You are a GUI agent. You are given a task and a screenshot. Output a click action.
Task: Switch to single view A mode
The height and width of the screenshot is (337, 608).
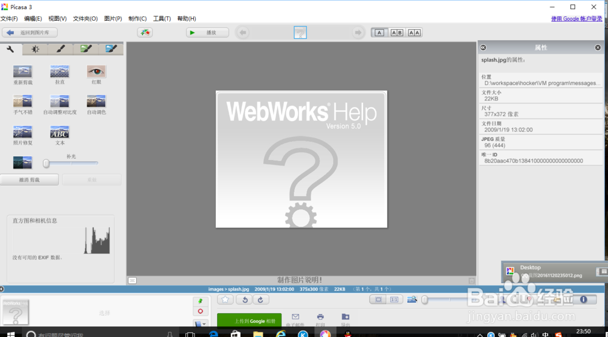point(379,33)
